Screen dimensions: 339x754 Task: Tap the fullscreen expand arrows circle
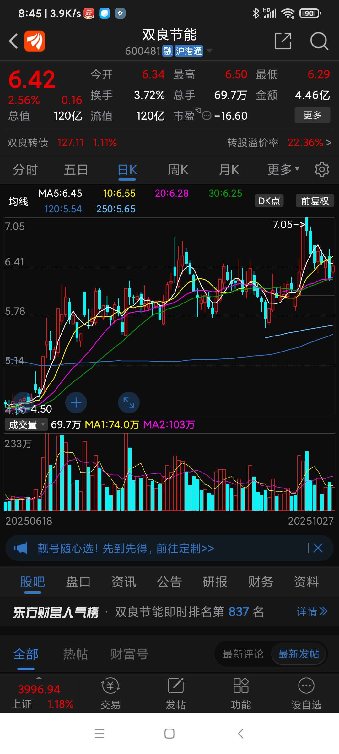click(129, 403)
